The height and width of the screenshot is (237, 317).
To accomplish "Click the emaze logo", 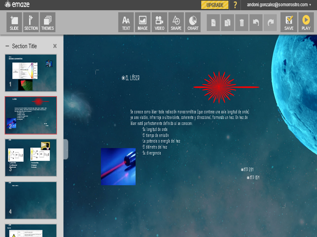I will tap(17, 4).
